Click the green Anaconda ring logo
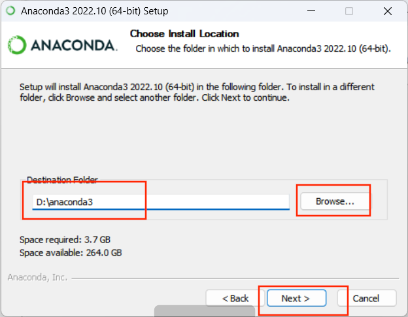Image resolution: width=408 pixels, height=317 pixels. point(17,45)
